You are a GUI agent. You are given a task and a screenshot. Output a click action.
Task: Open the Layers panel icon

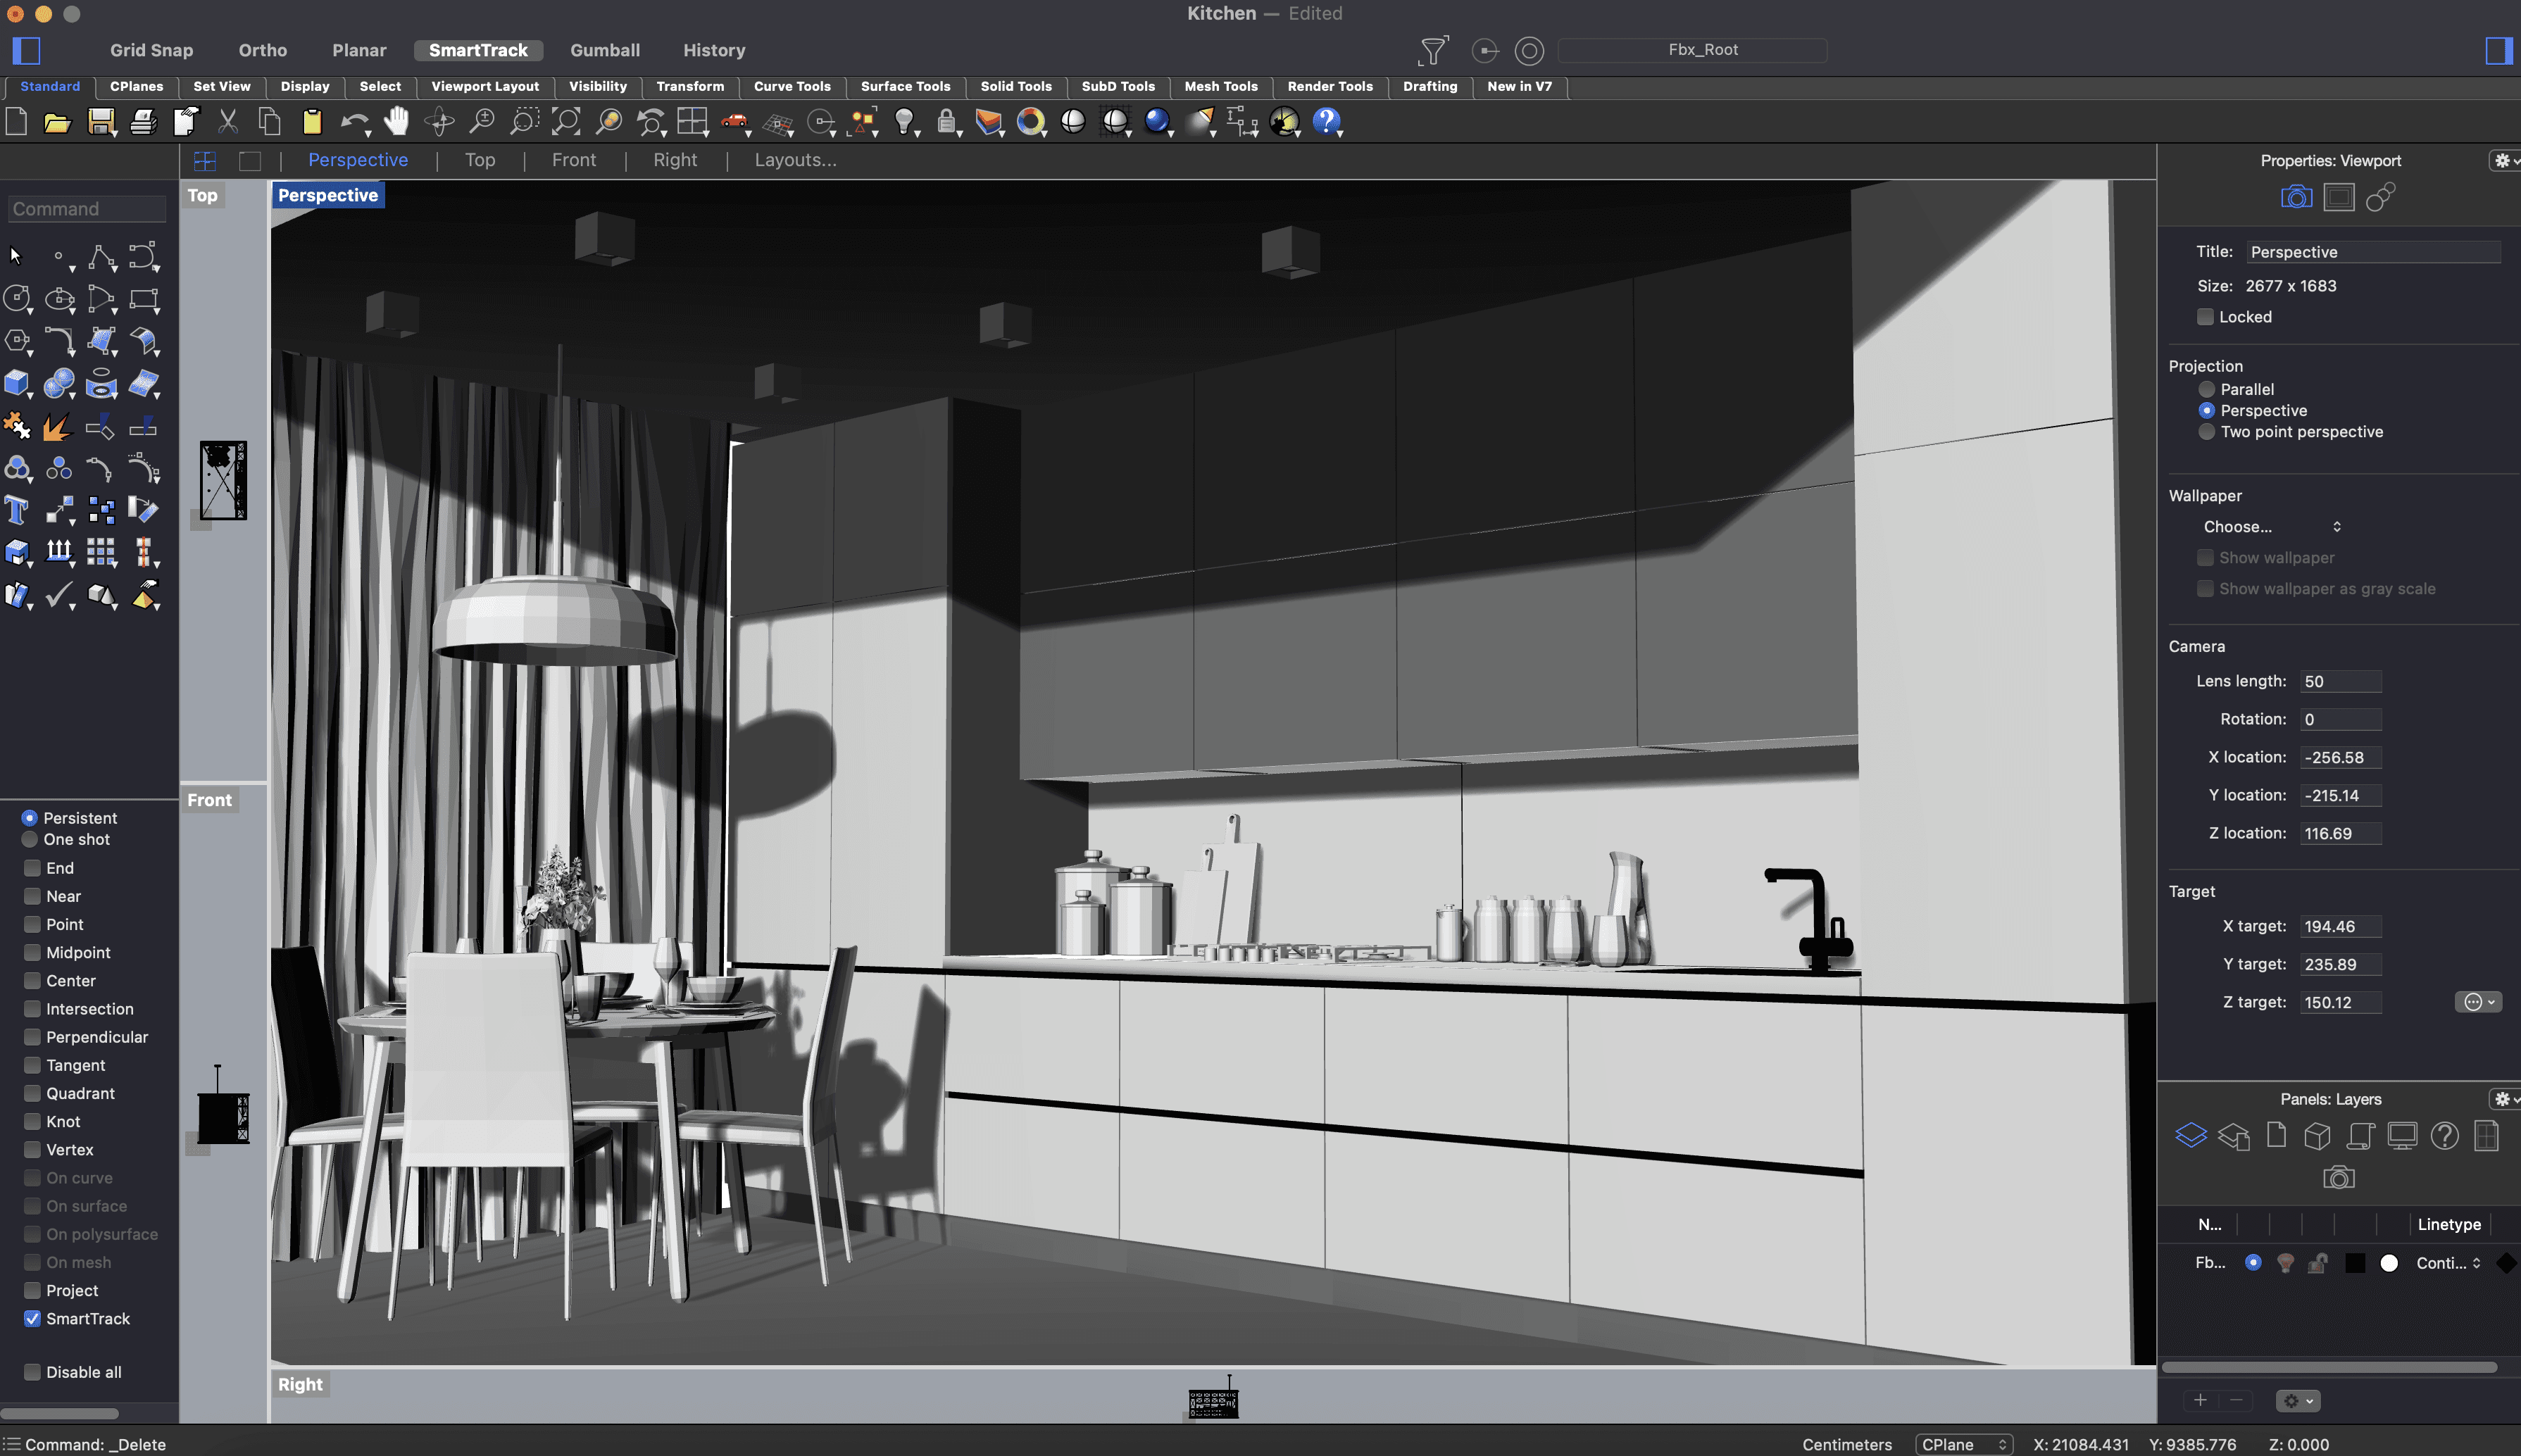[x=2190, y=1135]
